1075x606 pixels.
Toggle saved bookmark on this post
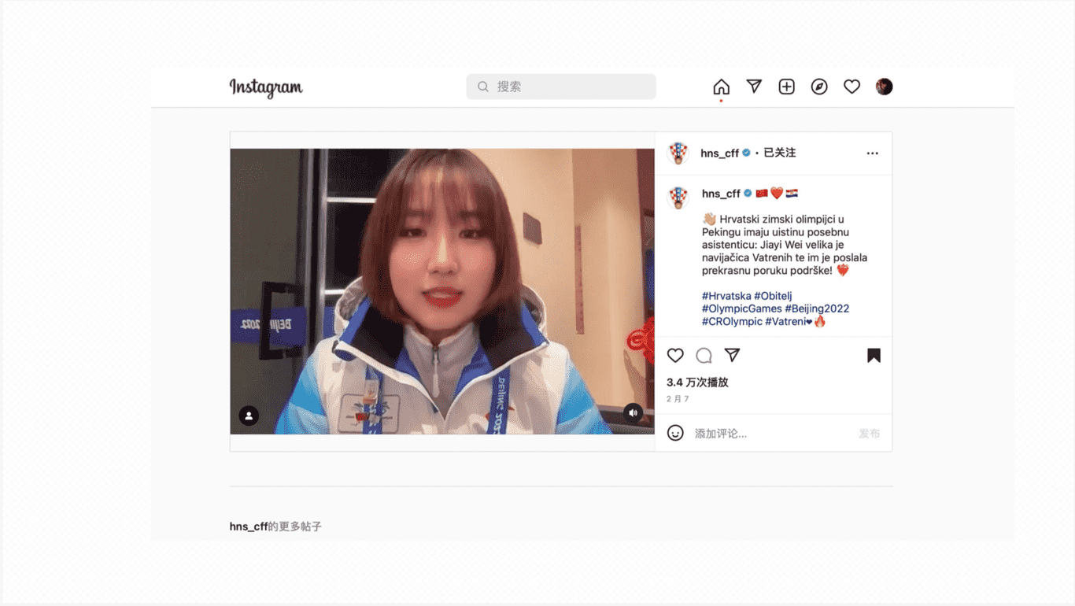pos(874,356)
